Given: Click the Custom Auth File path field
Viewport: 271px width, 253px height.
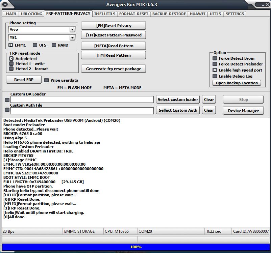Looking at the screenshot, I should pyautogui.click(x=82, y=111).
